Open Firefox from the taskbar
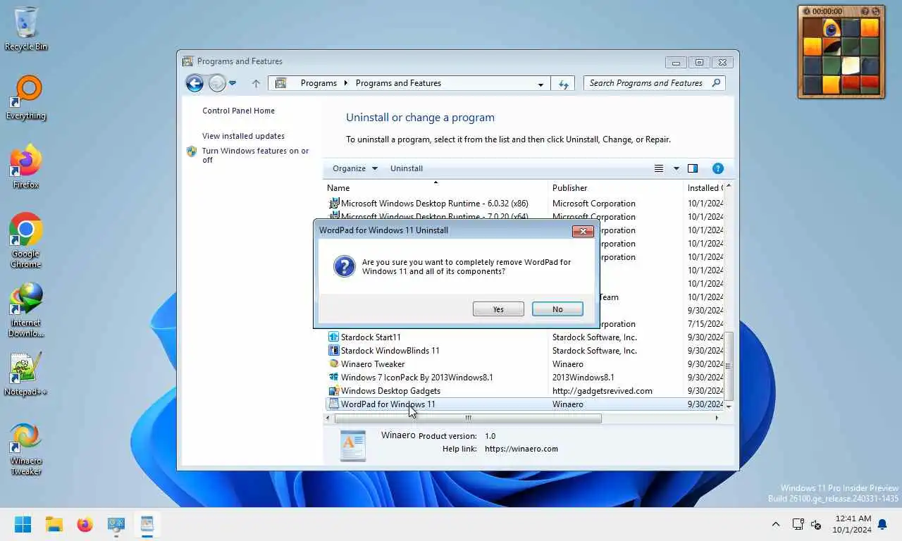This screenshot has height=541, width=902. coord(85,524)
